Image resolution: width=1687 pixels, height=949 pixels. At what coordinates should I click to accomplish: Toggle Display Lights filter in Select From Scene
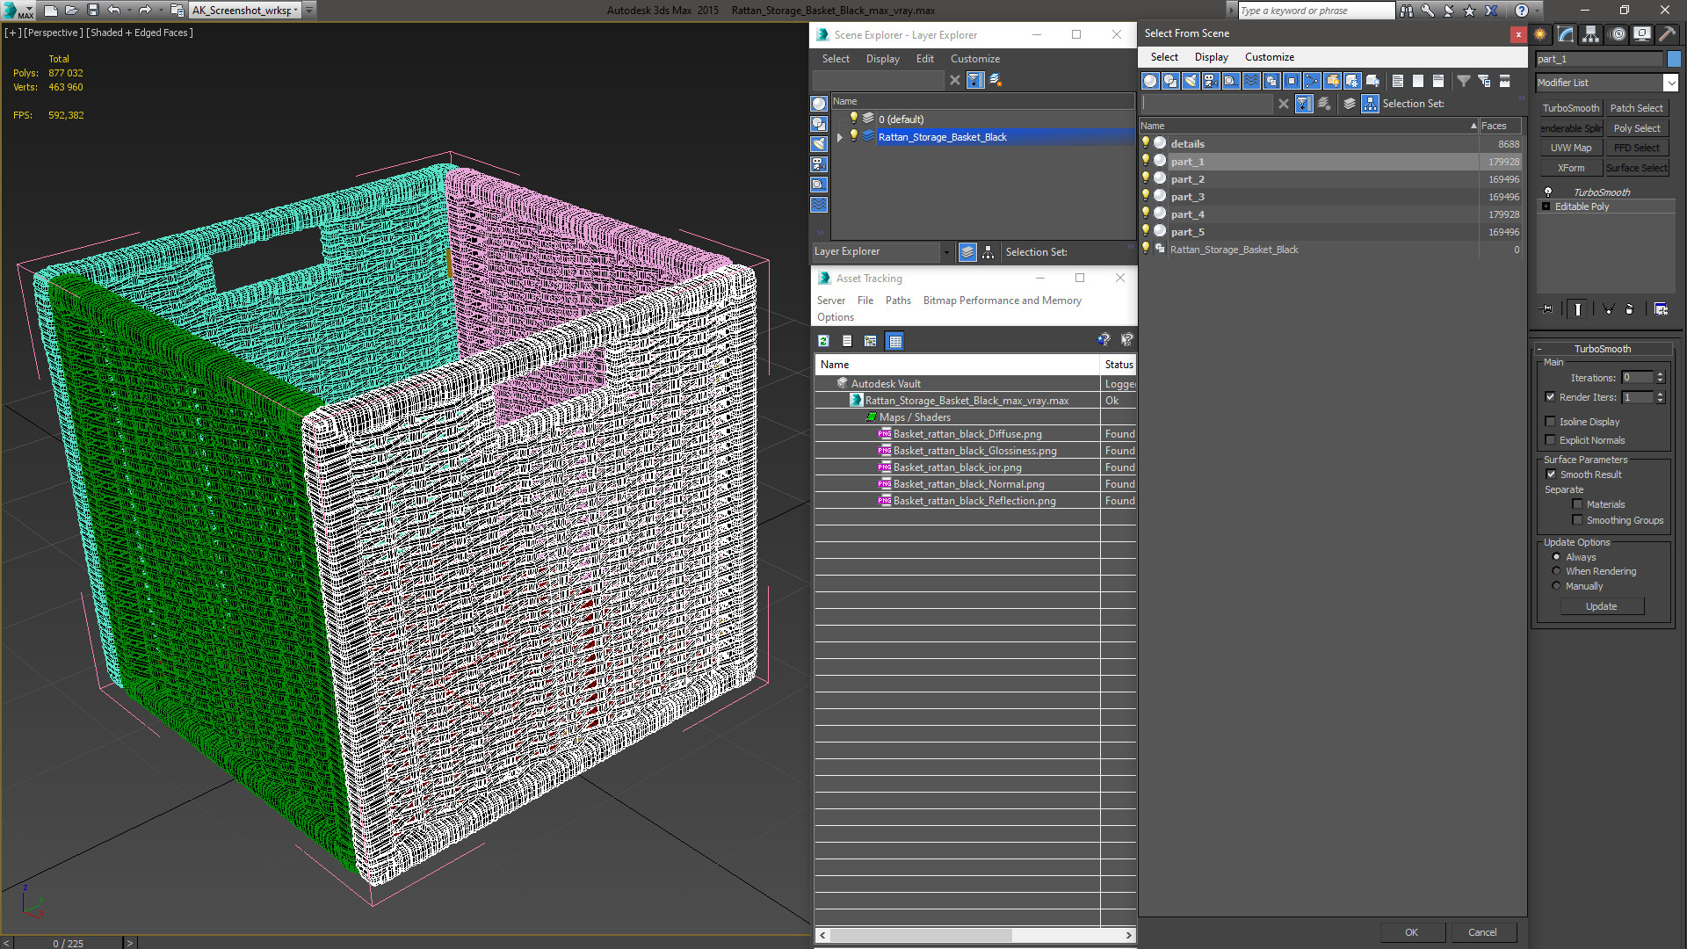[1191, 81]
